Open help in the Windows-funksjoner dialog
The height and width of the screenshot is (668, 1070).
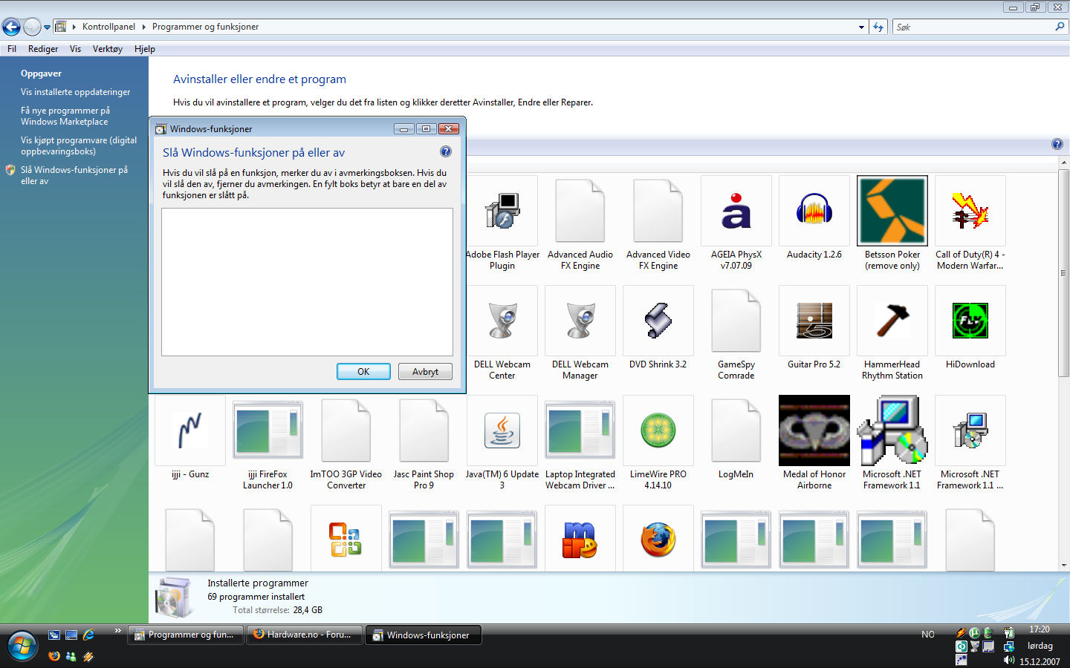(446, 151)
